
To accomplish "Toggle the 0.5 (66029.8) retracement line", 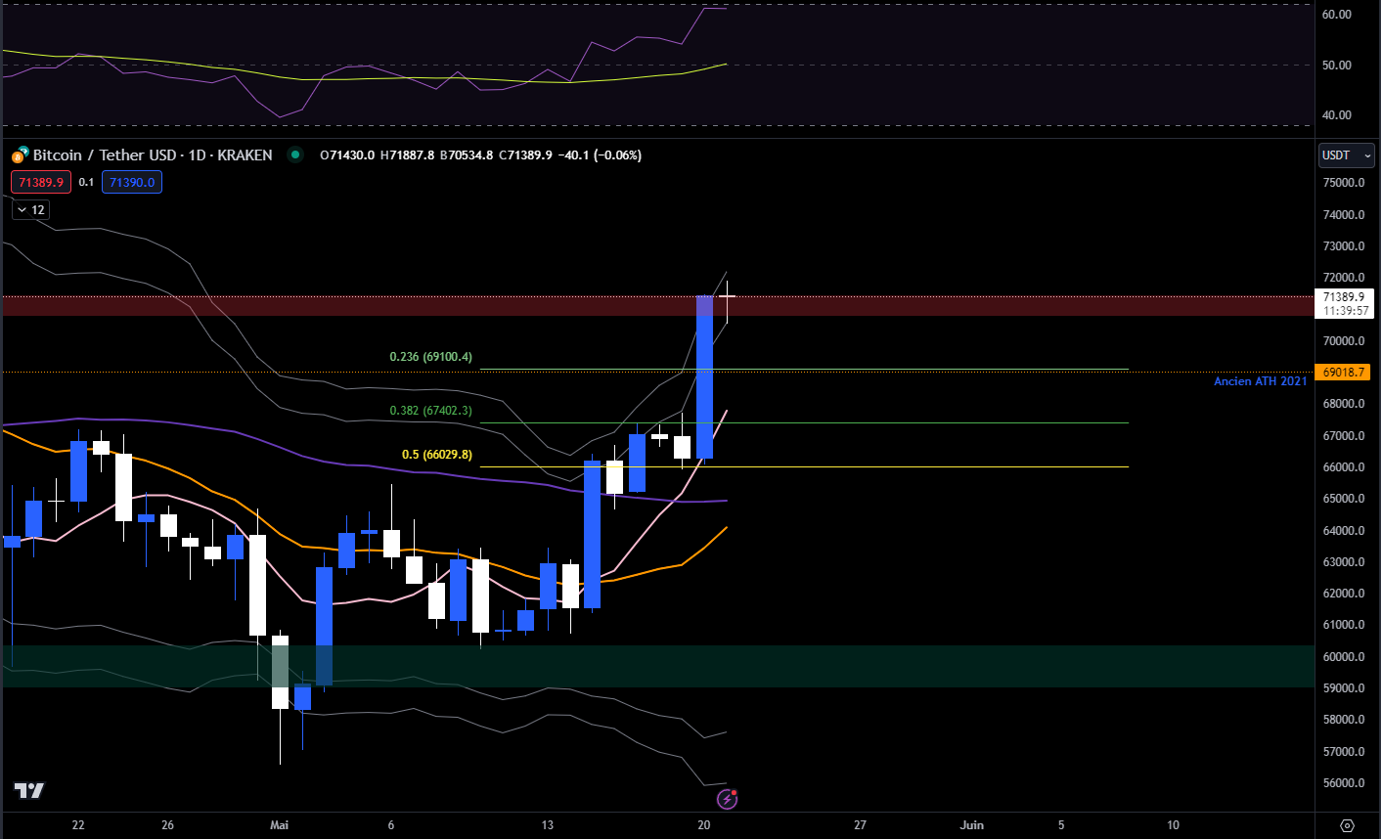I will pos(435,454).
